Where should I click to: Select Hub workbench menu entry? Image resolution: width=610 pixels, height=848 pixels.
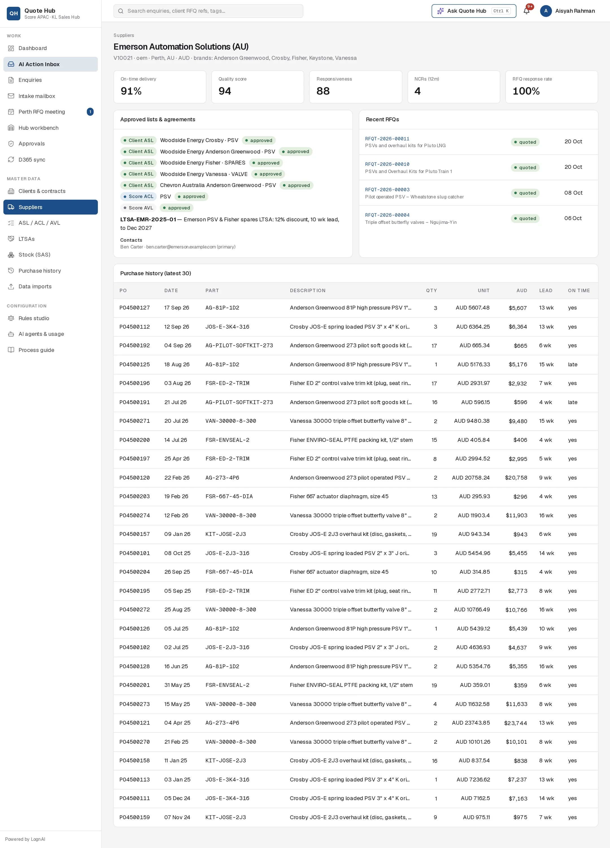[51, 128]
